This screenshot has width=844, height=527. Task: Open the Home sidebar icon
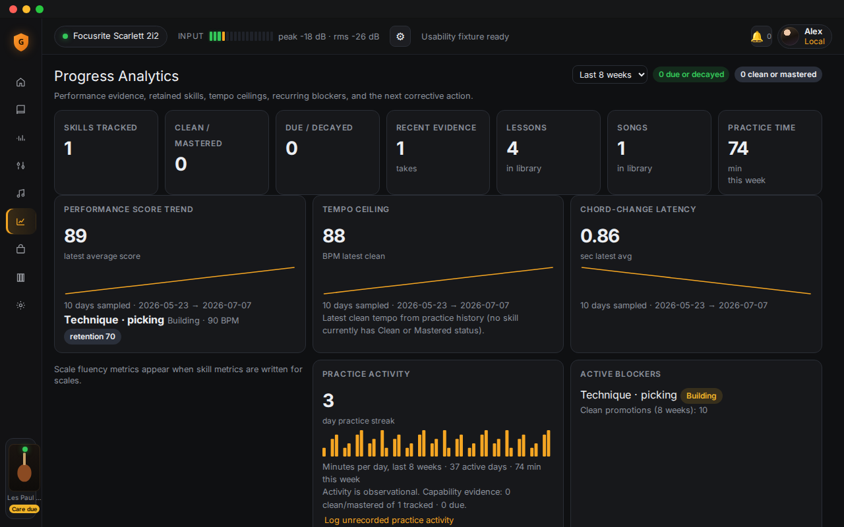(20, 82)
